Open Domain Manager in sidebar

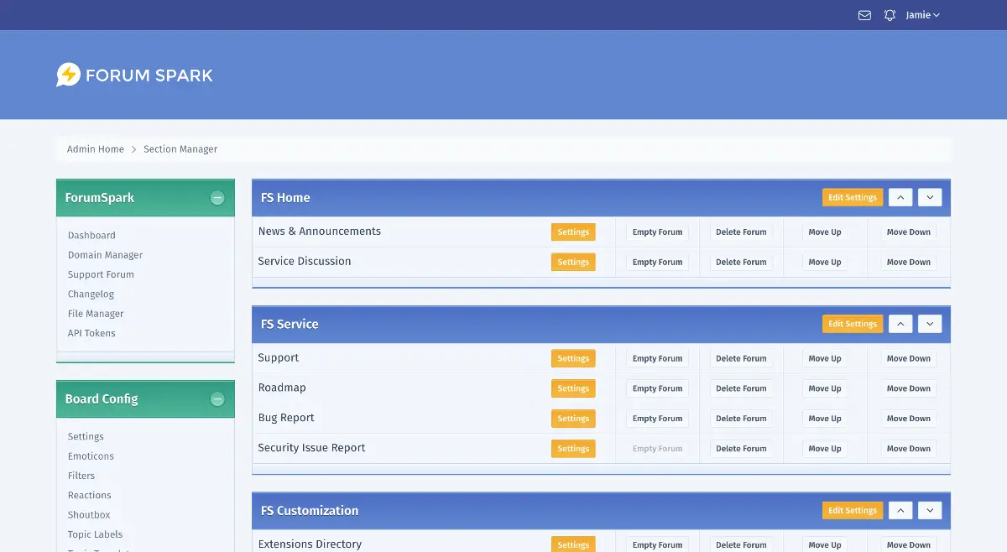[105, 255]
